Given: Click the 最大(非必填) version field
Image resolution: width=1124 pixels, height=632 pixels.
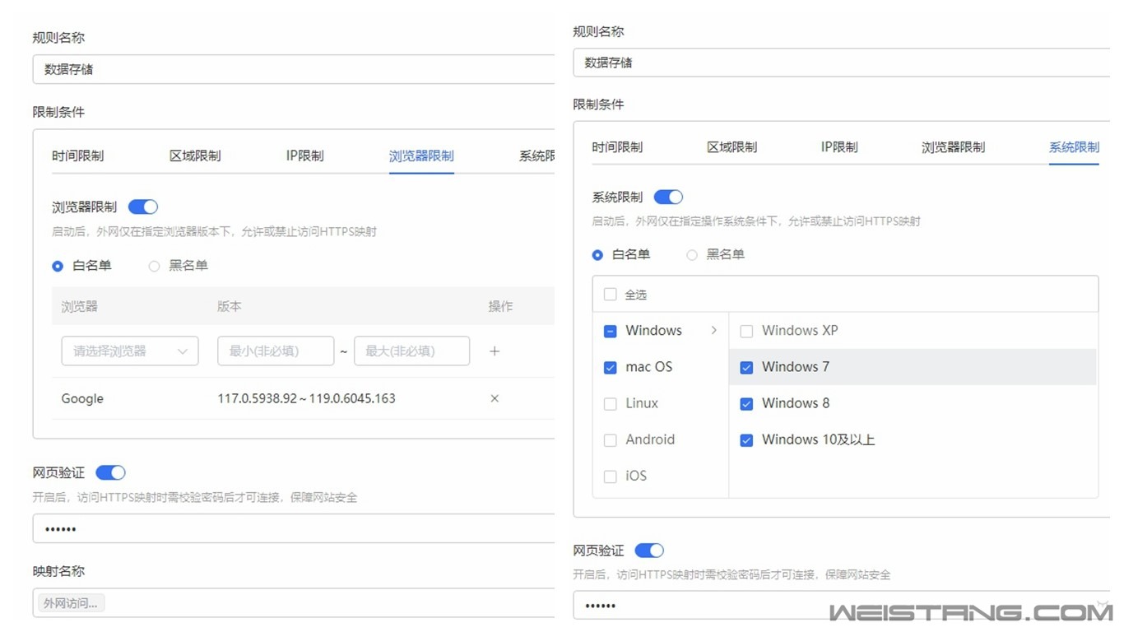Looking at the screenshot, I should pyautogui.click(x=412, y=351).
